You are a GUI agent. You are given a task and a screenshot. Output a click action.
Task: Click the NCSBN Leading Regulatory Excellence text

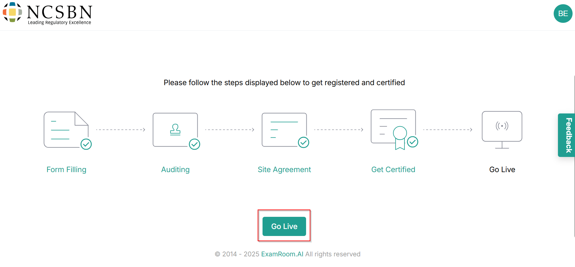tap(59, 23)
